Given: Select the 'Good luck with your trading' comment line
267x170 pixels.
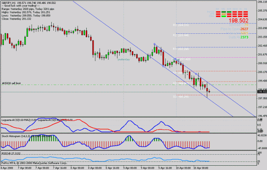Looking at the screenshot, I should pos(21,6).
